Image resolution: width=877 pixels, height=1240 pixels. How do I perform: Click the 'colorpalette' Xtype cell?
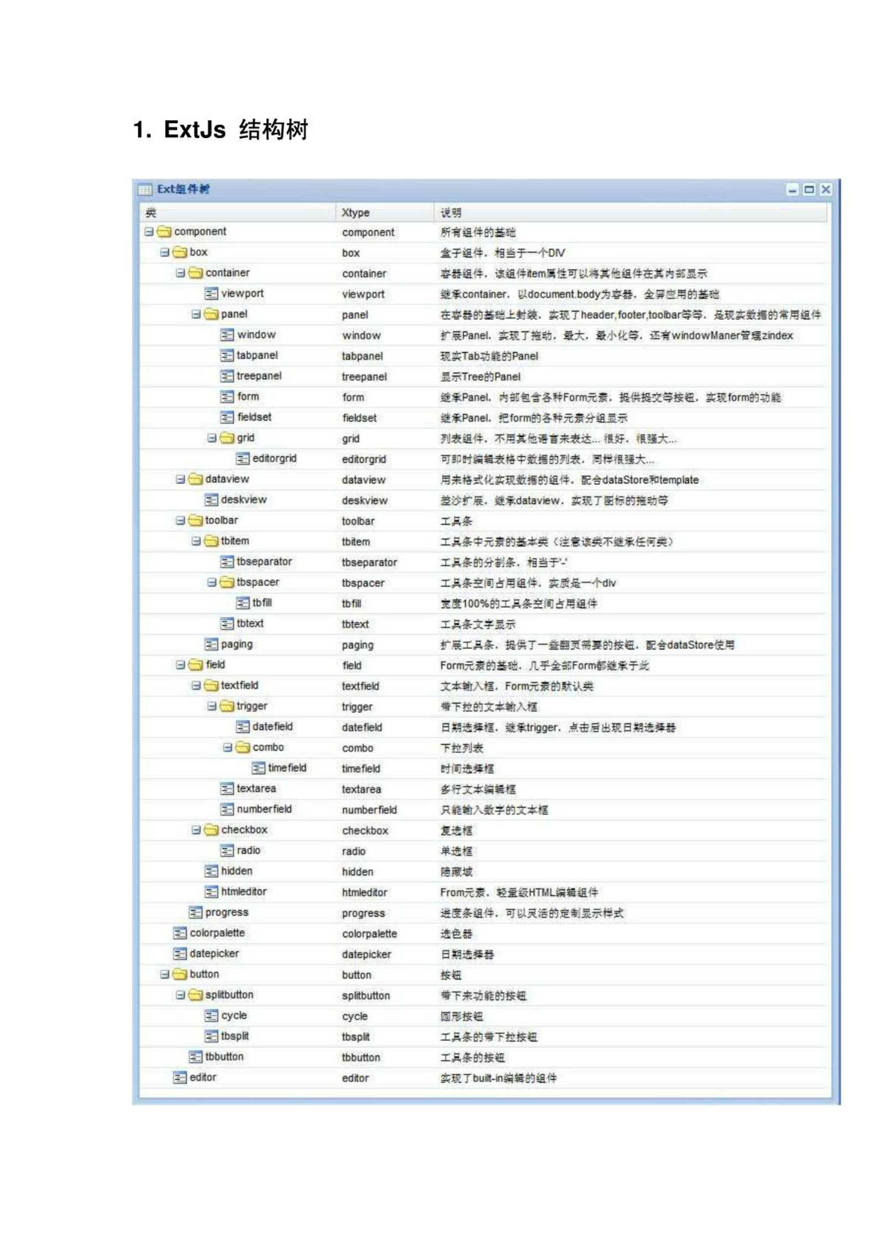369,934
